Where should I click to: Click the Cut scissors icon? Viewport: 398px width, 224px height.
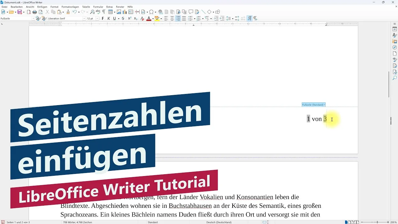pos(47,12)
